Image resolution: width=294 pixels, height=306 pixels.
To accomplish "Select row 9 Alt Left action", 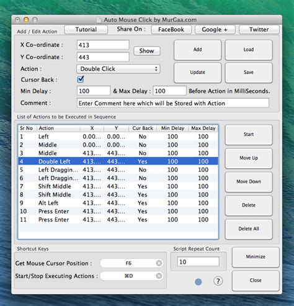I will pyautogui.click(x=118, y=203).
